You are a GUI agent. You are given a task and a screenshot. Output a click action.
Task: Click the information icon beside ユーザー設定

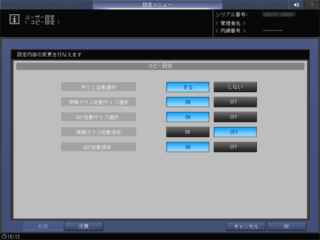(14, 19)
